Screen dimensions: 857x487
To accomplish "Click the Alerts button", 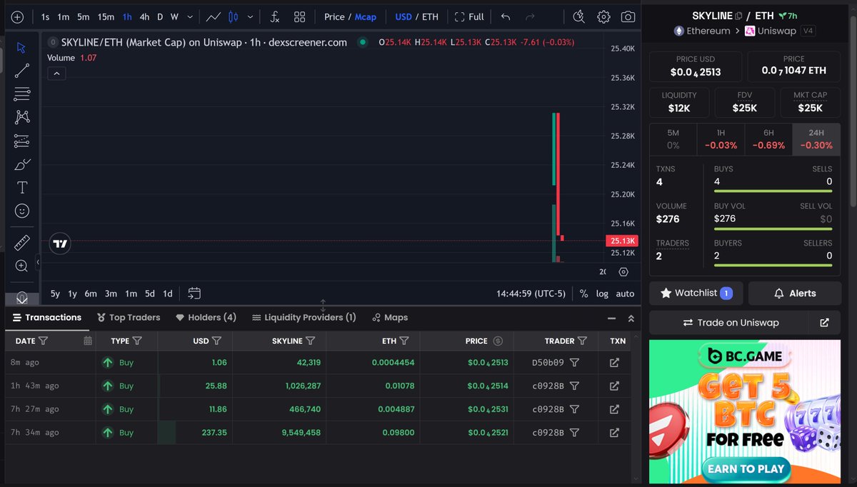I will pyautogui.click(x=794, y=293).
